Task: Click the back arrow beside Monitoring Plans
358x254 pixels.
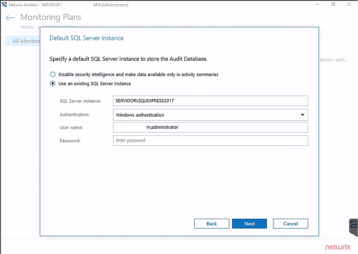Action: 10,18
